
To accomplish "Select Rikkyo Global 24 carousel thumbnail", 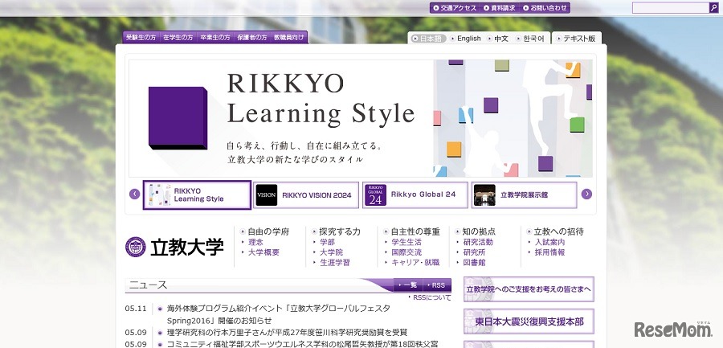I will (x=415, y=194).
